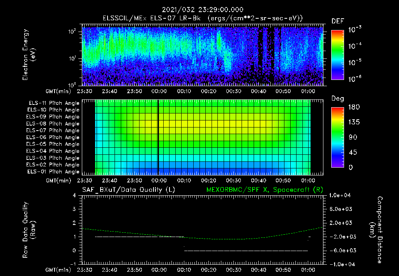Image resolution: width=399 pixels, height=276 pixels.
Task: Click the ELS-09 Pitch Angle row label
Action: pos(53,117)
